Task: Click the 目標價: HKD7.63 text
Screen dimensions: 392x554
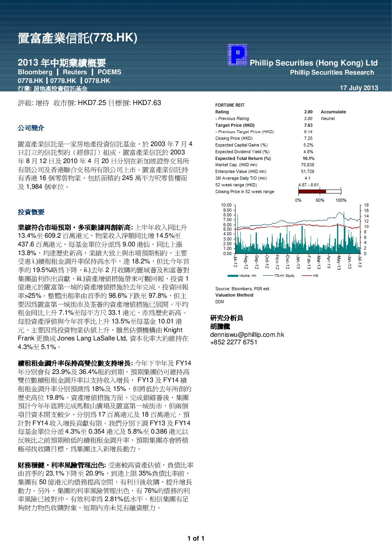Action: tap(135, 103)
